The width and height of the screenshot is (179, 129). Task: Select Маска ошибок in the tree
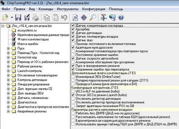[x=26, y=44]
